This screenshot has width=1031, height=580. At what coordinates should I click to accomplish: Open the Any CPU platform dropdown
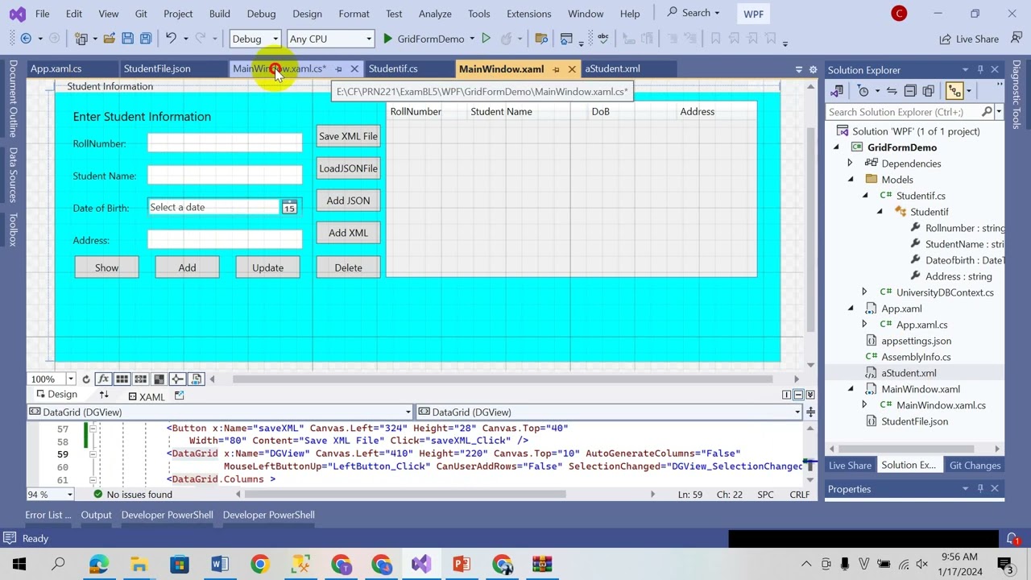point(330,39)
